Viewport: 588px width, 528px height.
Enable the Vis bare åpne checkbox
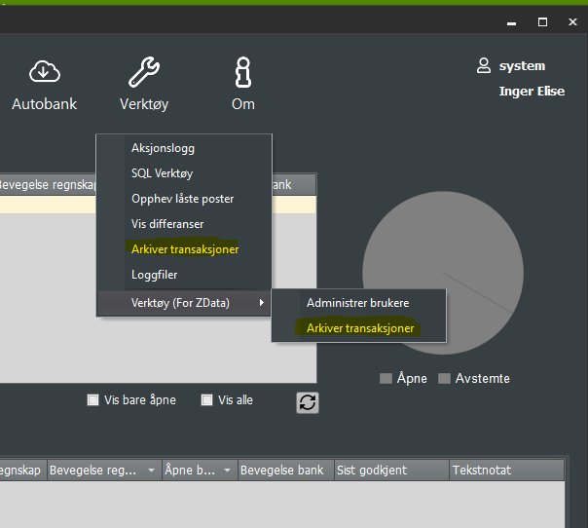pos(93,399)
